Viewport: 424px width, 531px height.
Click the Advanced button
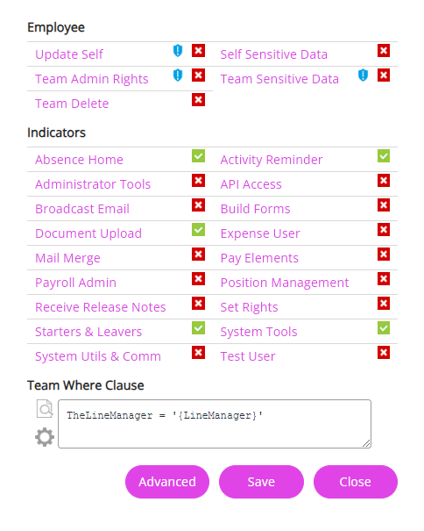(167, 482)
